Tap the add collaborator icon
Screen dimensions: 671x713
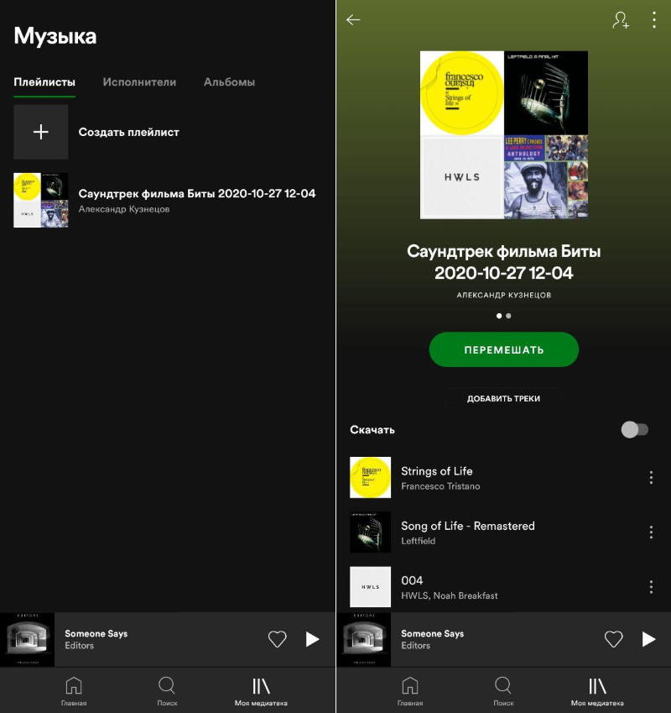click(x=621, y=20)
